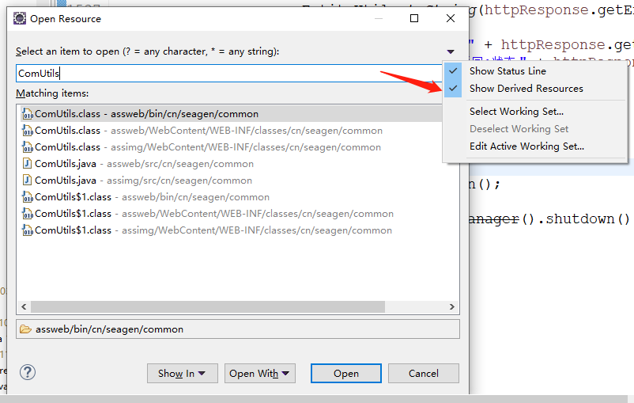634x403 pixels.
Task: Click status line path assweb/bin/cn/seagen/common
Action: click(x=109, y=329)
